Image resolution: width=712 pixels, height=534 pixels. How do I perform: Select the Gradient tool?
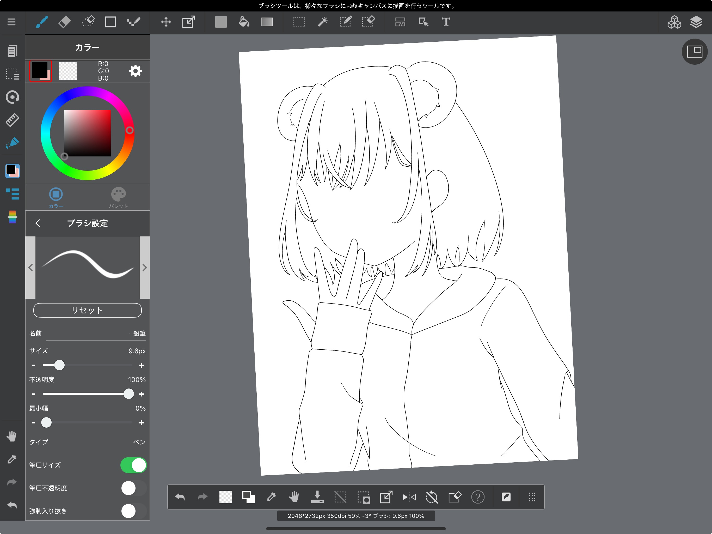coord(267,22)
